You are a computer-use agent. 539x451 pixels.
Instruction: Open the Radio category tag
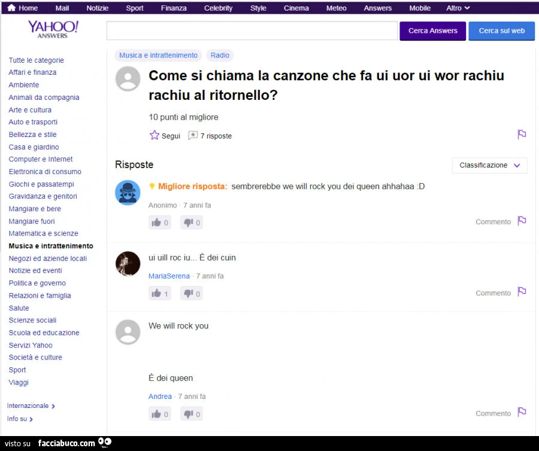(x=220, y=55)
